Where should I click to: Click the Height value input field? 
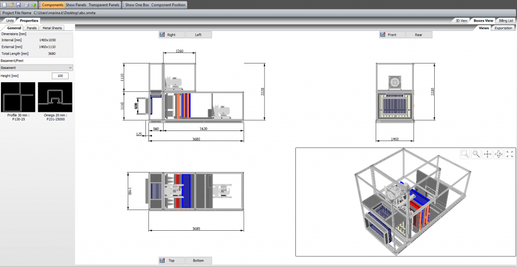[60, 76]
